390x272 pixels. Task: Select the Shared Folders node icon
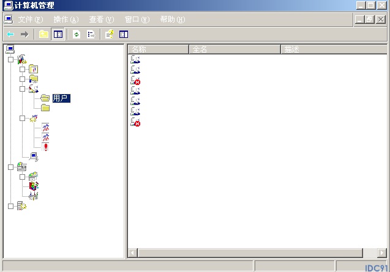[x=34, y=79]
